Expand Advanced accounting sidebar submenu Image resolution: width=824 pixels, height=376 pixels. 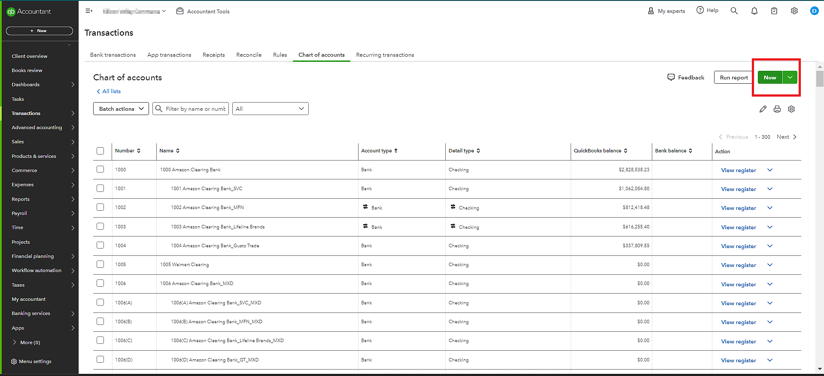[x=73, y=127]
